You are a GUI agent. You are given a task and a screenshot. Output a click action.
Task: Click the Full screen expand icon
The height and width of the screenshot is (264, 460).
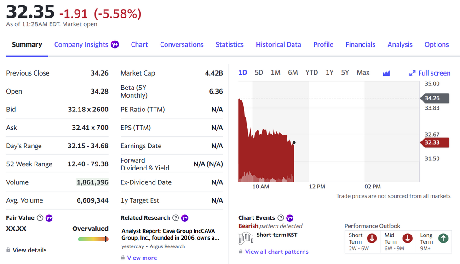pyautogui.click(x=412, y=73)
